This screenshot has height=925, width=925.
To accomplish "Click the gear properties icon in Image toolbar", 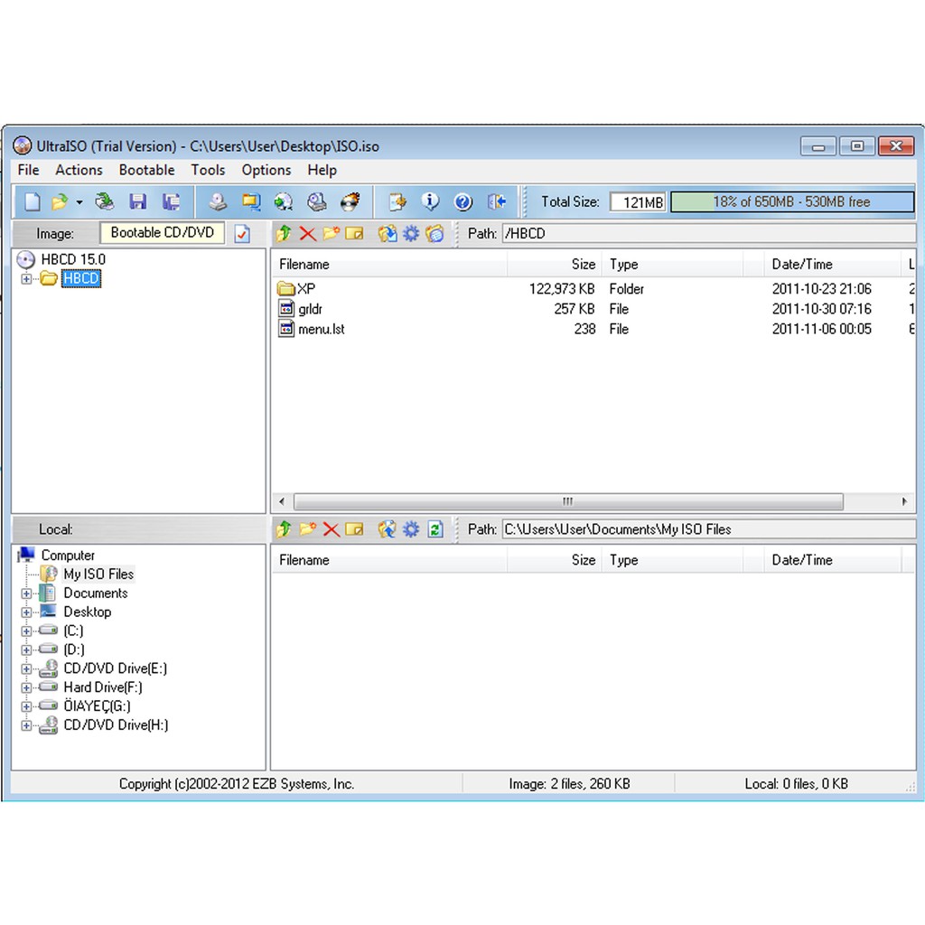I will 411,234.
